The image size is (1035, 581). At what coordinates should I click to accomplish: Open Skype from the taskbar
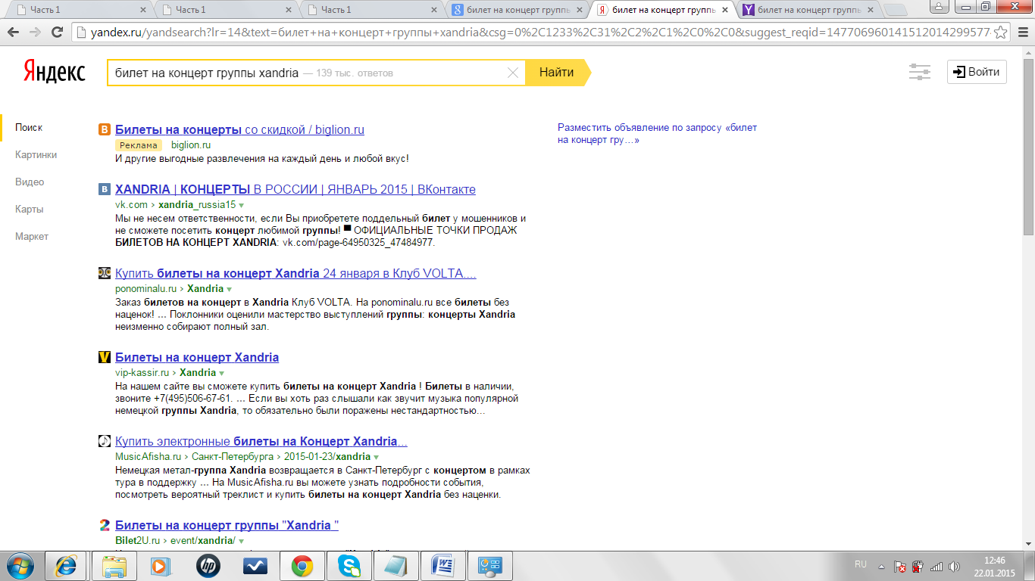click(349, 566)
